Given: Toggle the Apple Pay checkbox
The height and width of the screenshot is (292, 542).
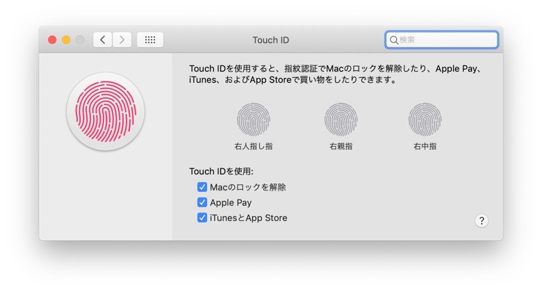Looking at the screenshot, I should pos(202,202).
